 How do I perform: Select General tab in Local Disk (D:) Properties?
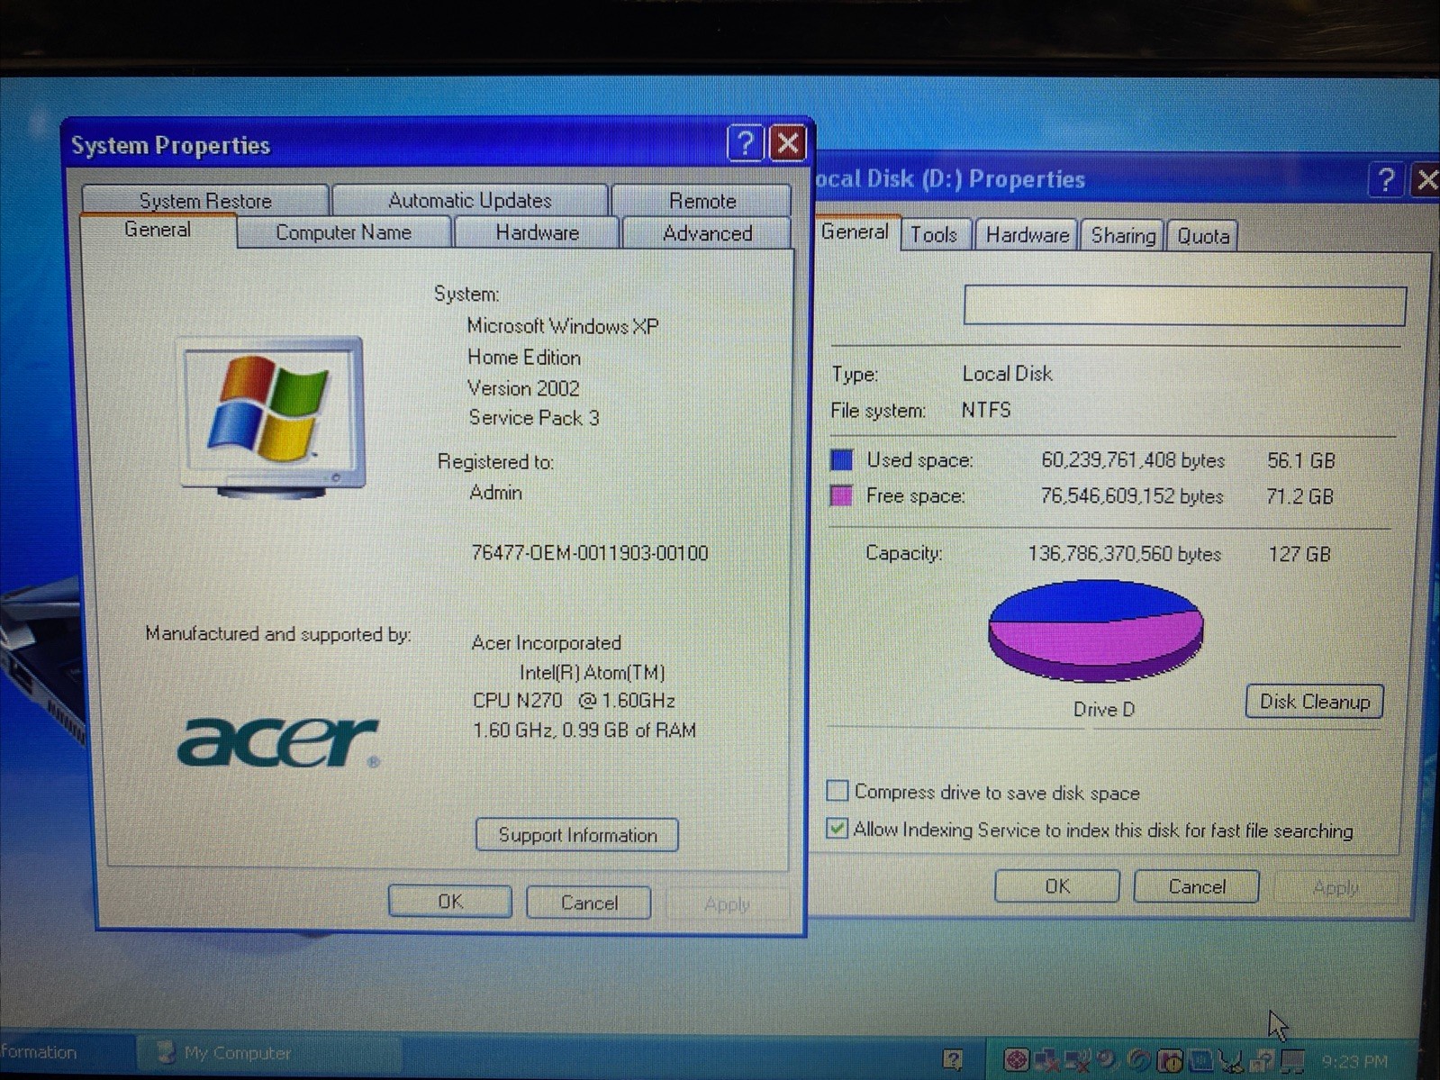855,232
